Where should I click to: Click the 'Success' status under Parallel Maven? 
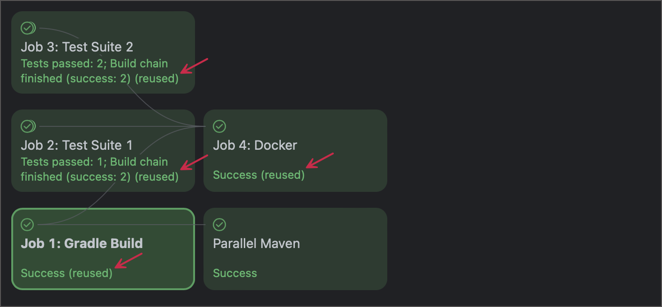(x=235, y=273)
